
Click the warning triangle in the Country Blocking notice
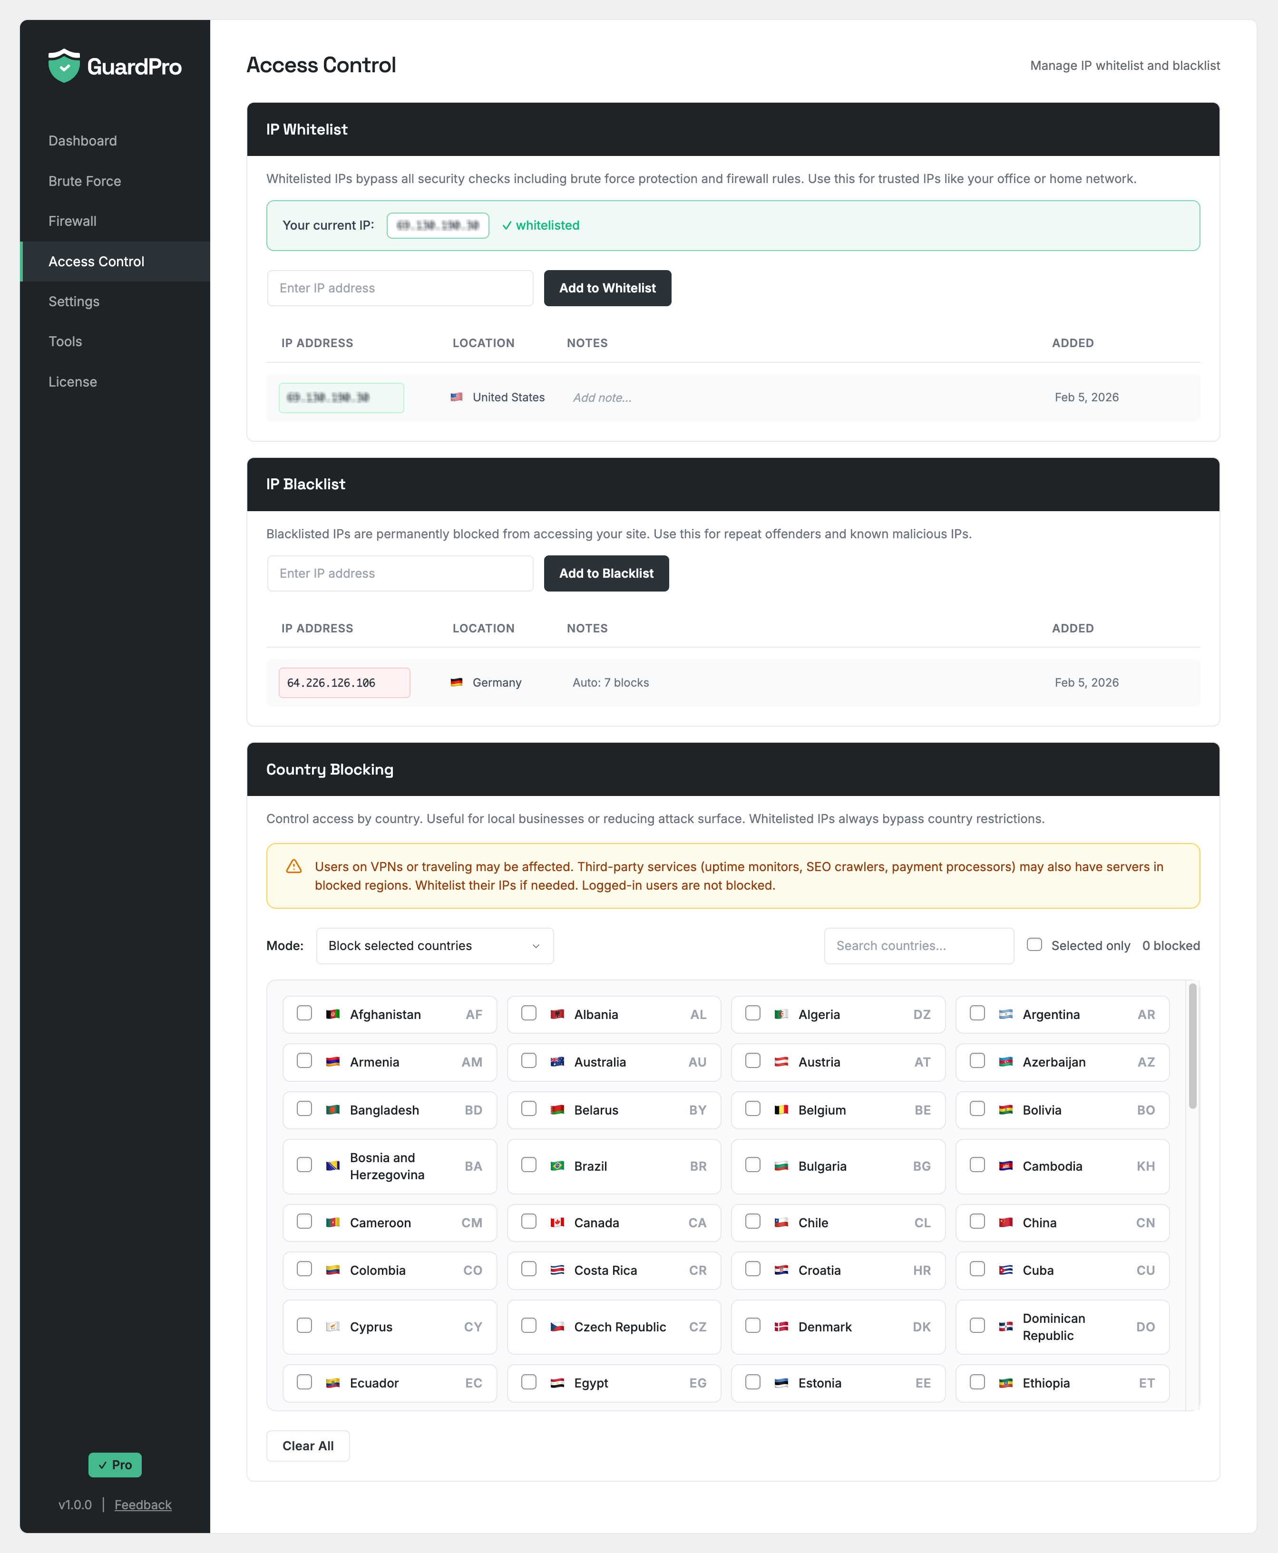[294, 866]
